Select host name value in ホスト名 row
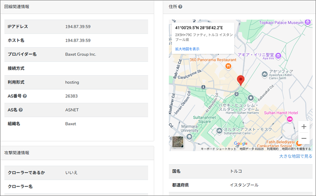Image resolution: width=316 pixels, height=196 pixels. 78,41
